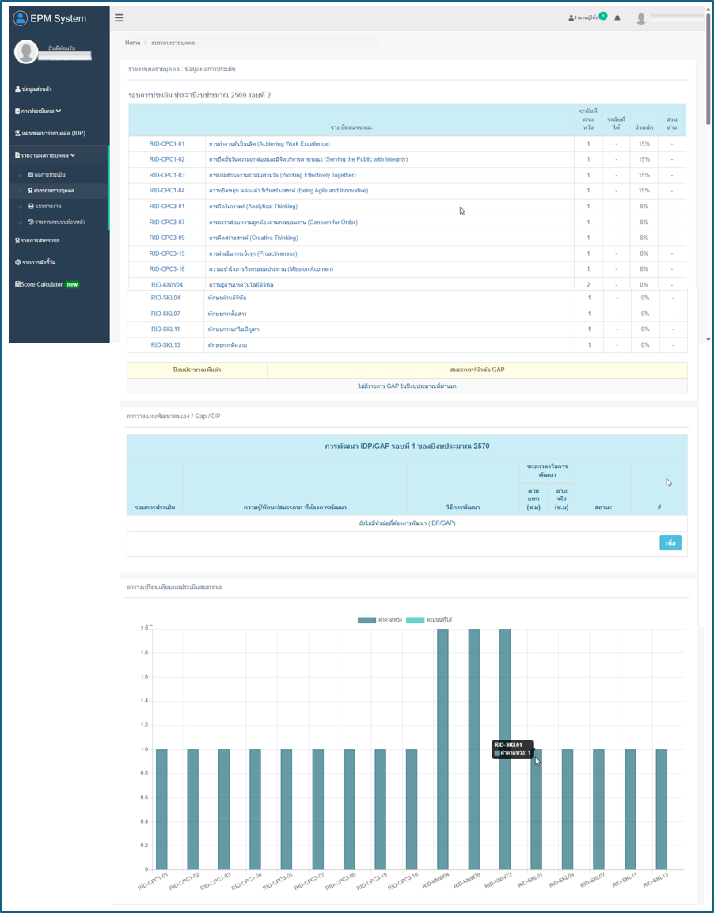
Task: Click the sidebar profile avatar picture
Action: [x=26, y=51]
